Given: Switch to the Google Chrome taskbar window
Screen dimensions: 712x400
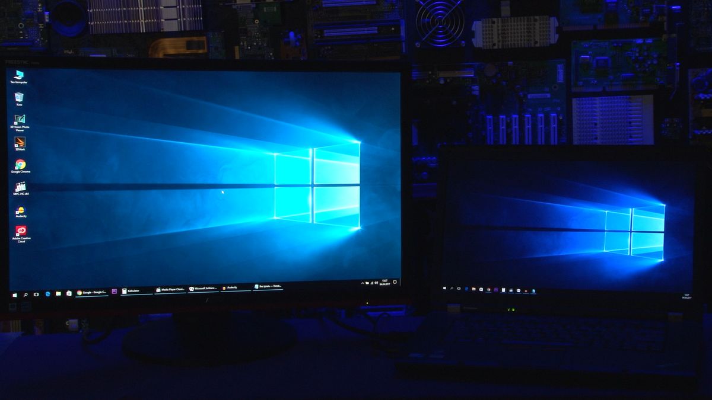Looking at the screenshot, I should click(92, 292).
